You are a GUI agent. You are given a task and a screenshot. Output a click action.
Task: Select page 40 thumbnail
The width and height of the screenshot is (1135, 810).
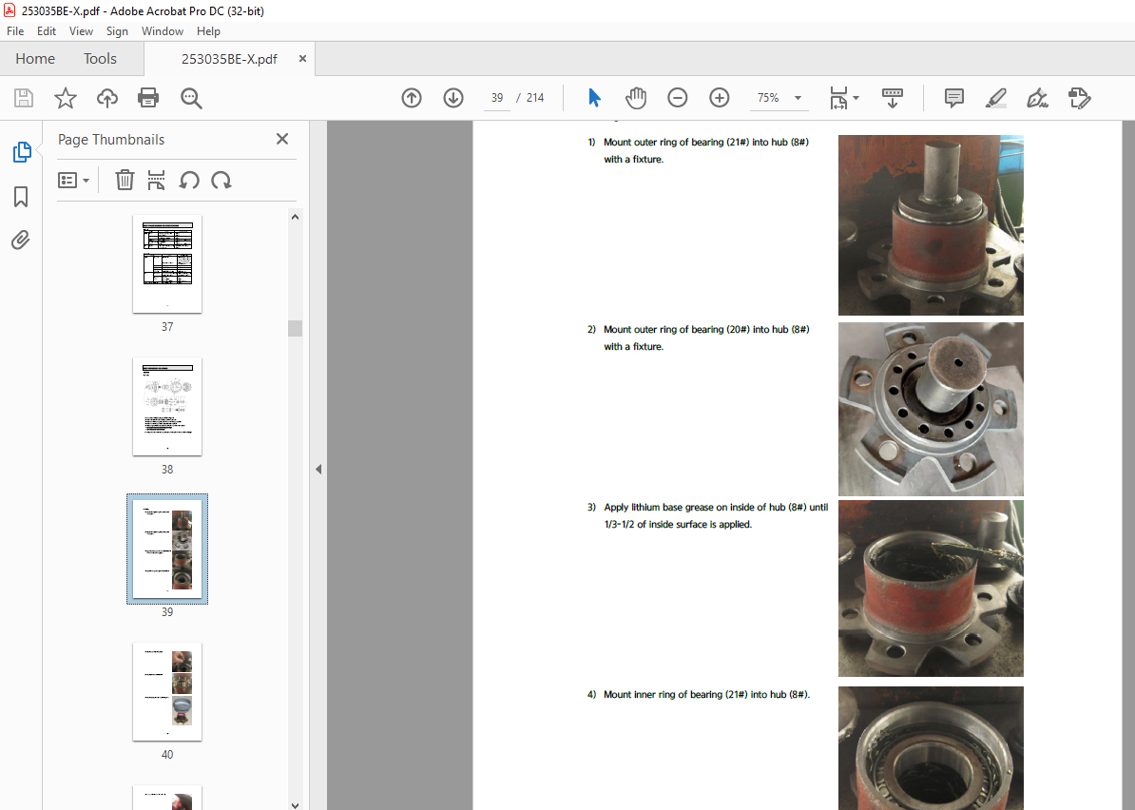(167, 692)
